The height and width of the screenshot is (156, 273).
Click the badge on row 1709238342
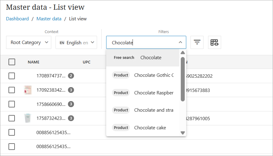pos(71,90)
